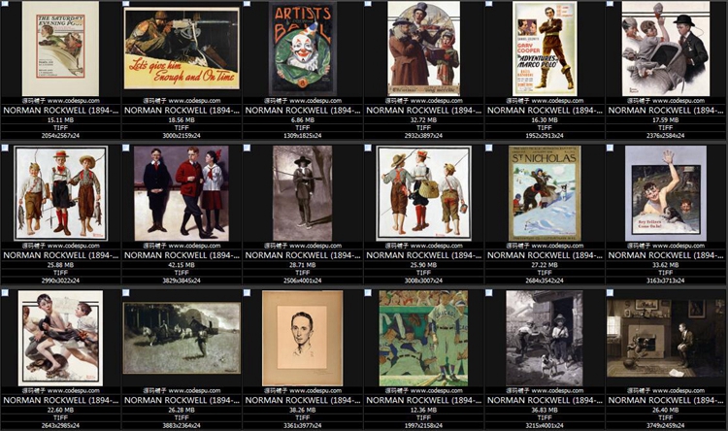Tick checkbox for the back-view fishing boys image
The height and width of the screenshot is (431, 728).
click(x=368, y=148)
